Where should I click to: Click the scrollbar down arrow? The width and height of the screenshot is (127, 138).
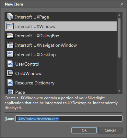pos(119,91)
